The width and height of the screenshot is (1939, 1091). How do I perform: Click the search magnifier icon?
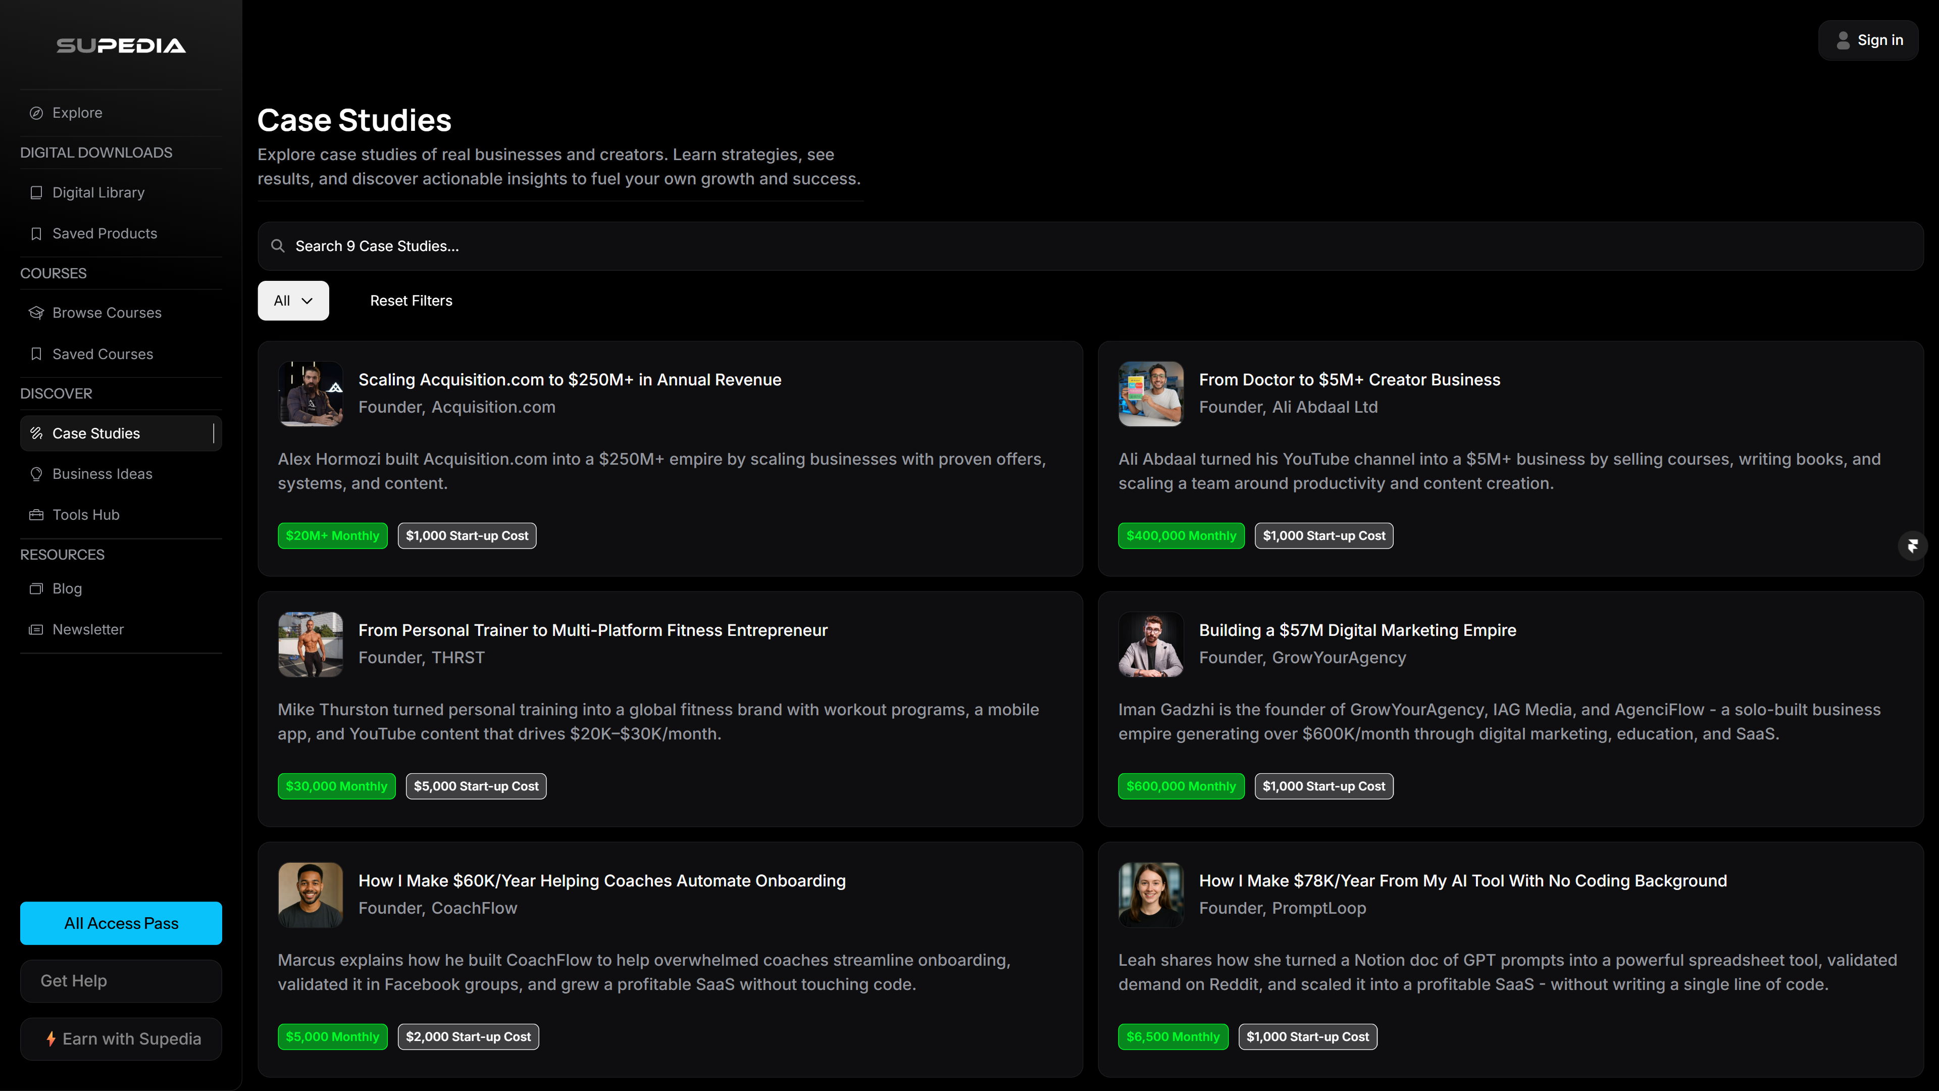[278, 246]
